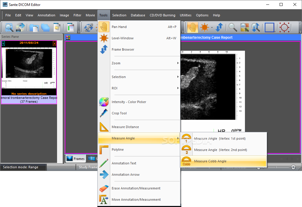Click the Series Pane header
Viewport: 302px width, 207px height.
coord(31,37)
